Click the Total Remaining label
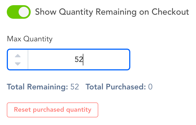 click(x=37, y=87)
